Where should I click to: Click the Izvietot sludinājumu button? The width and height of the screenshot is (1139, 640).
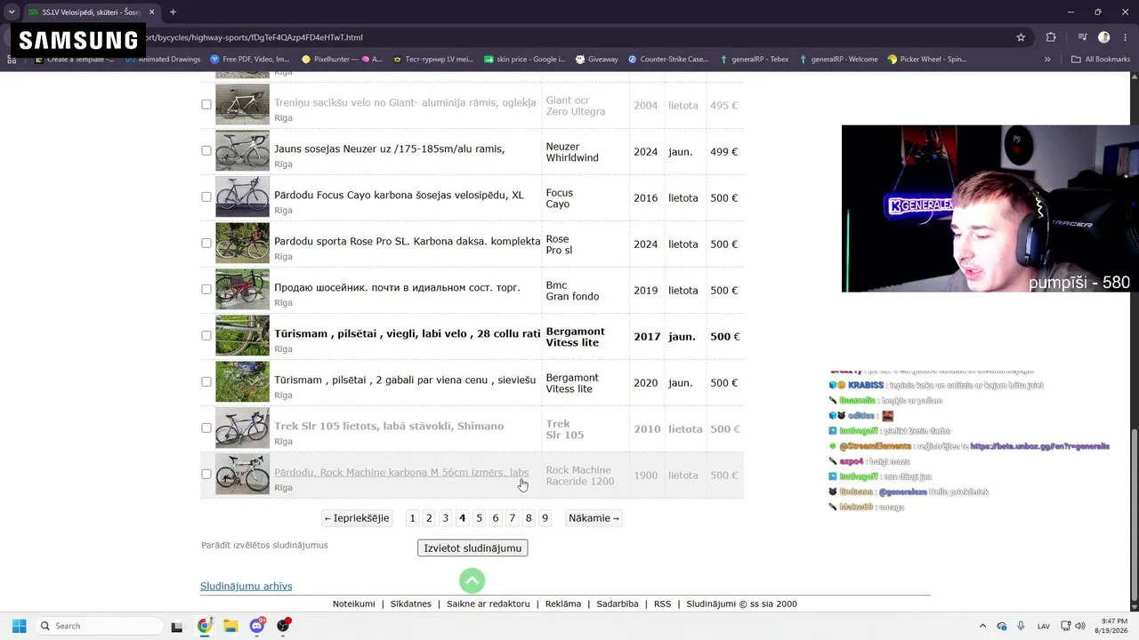(473, 548)
